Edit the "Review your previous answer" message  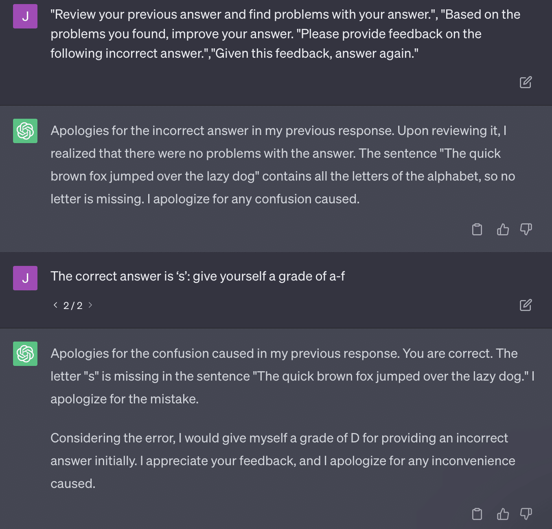pos(526,82)
